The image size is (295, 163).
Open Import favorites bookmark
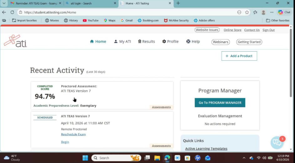24,21
